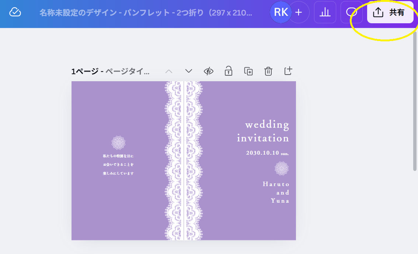
Task: Click the plus icon to add collaborators
Action: 299,12
